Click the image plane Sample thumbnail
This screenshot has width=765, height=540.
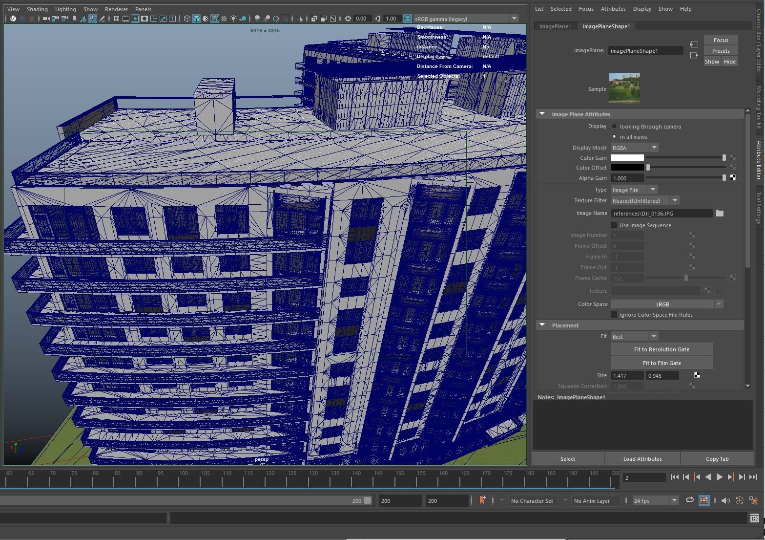point(624,88)
